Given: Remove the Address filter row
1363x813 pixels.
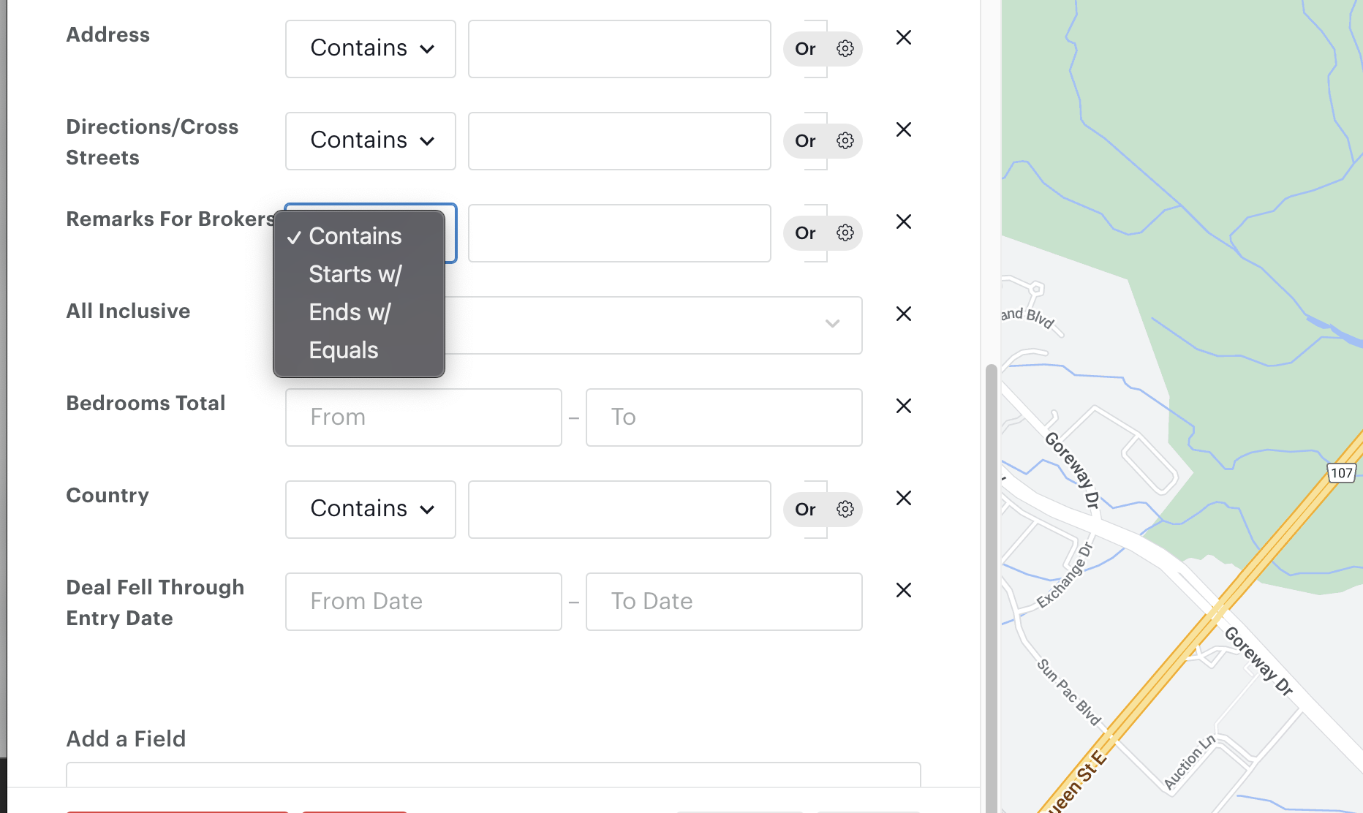Looking at the screenshot, I should click(904, 37).
